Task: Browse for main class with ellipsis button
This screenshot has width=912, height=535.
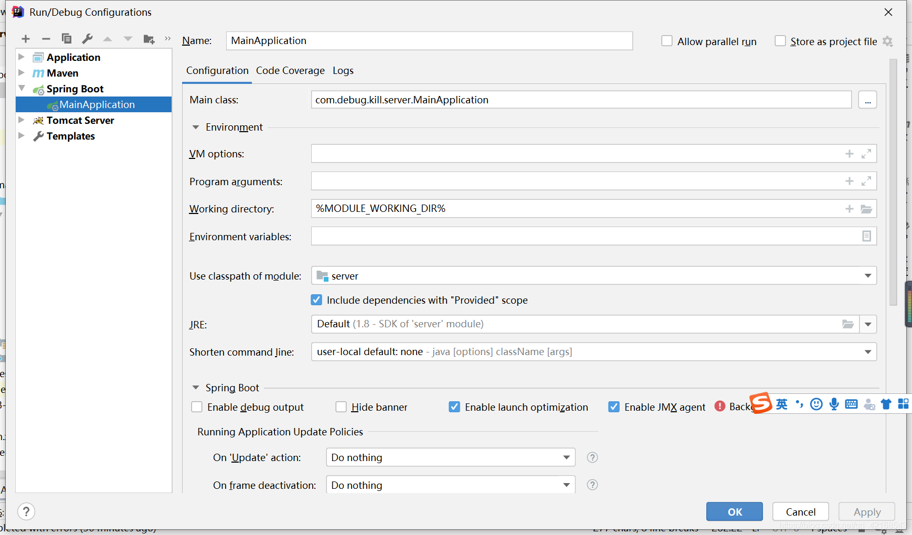Action: pos(867,100)
